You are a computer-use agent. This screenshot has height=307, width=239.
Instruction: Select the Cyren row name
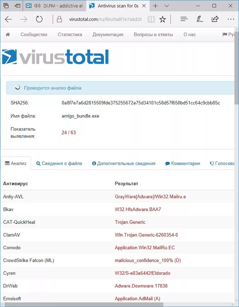9,273
